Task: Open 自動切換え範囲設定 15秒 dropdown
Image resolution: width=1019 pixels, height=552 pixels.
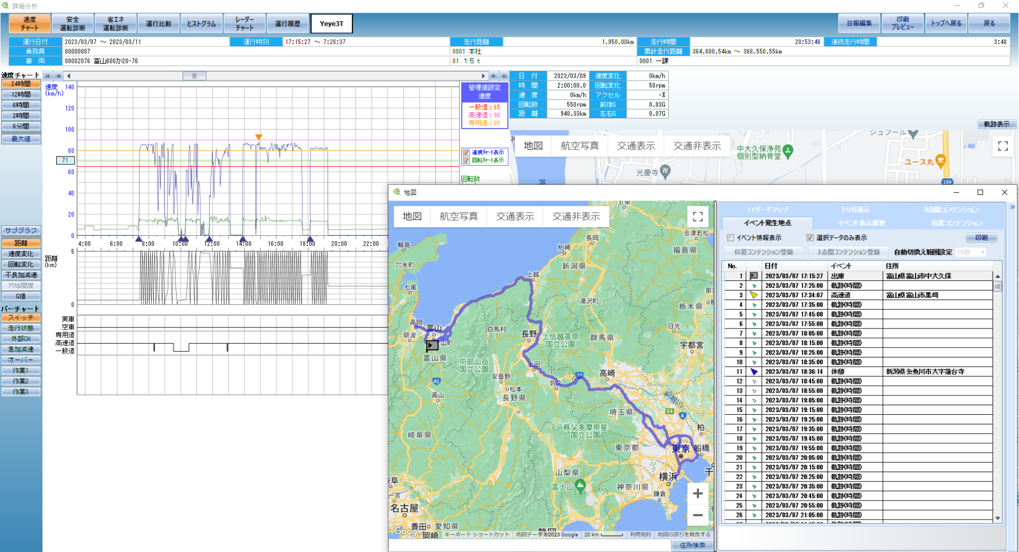Action: pyautogui.click(x=971, y=252)
